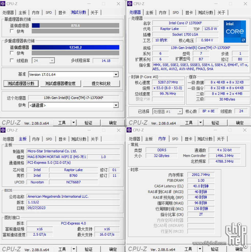Click the CPU-Z app icon in the mainboard window title bar
251x252 pixels.
(3, 130)
